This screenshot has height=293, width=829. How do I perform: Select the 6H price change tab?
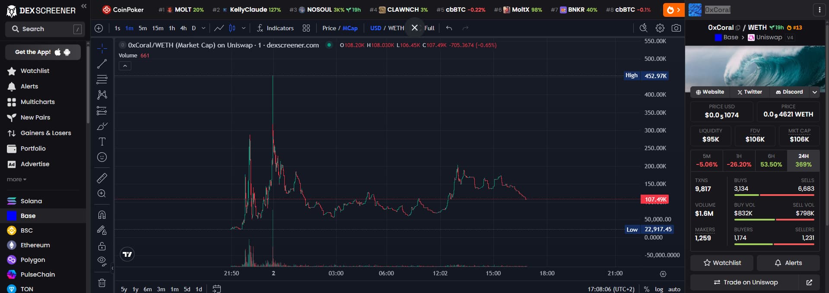pyautogui.click(x=771, y=161)
